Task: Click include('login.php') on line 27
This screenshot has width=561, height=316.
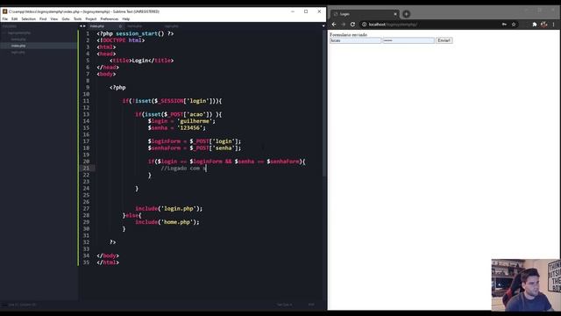Action: coord(168,209)
